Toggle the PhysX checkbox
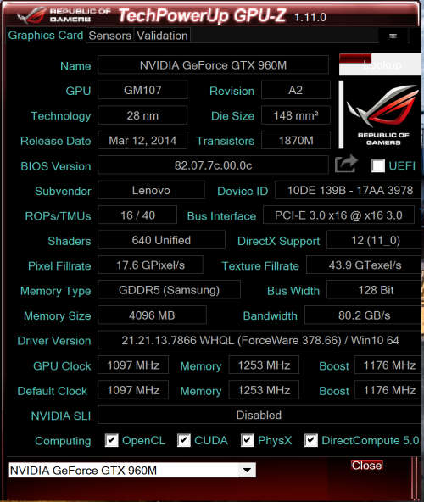The width and height of the screenshot is (424, 502). click(x=248, y=440)
